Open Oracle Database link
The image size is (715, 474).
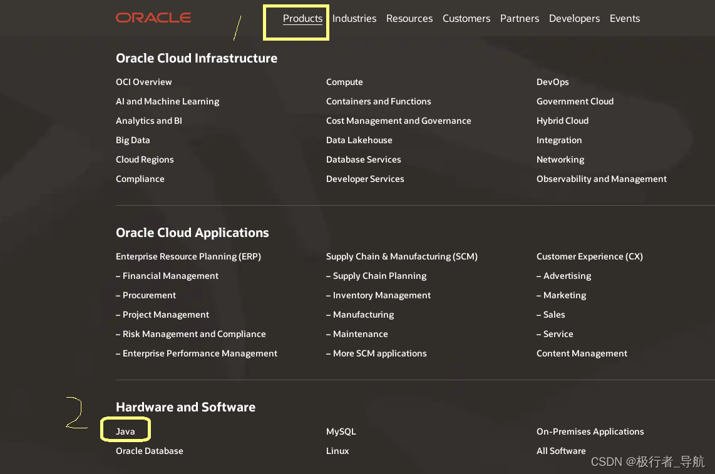coord(150,451)
